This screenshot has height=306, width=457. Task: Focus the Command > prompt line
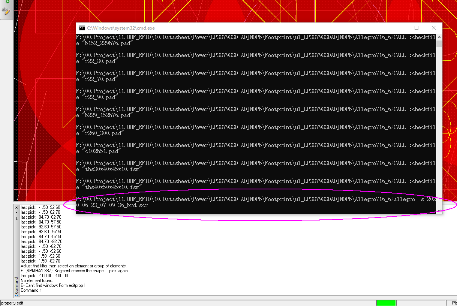[x=31, y=290]
